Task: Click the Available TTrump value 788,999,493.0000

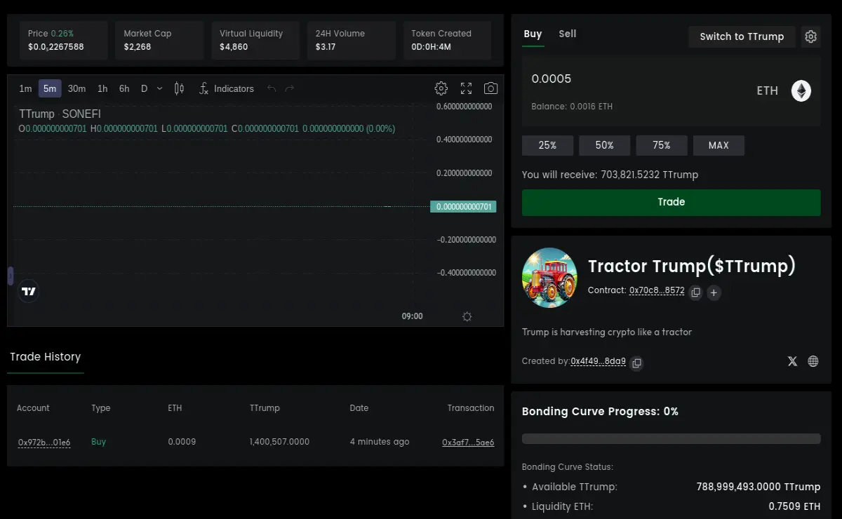Action: point(759,487)
